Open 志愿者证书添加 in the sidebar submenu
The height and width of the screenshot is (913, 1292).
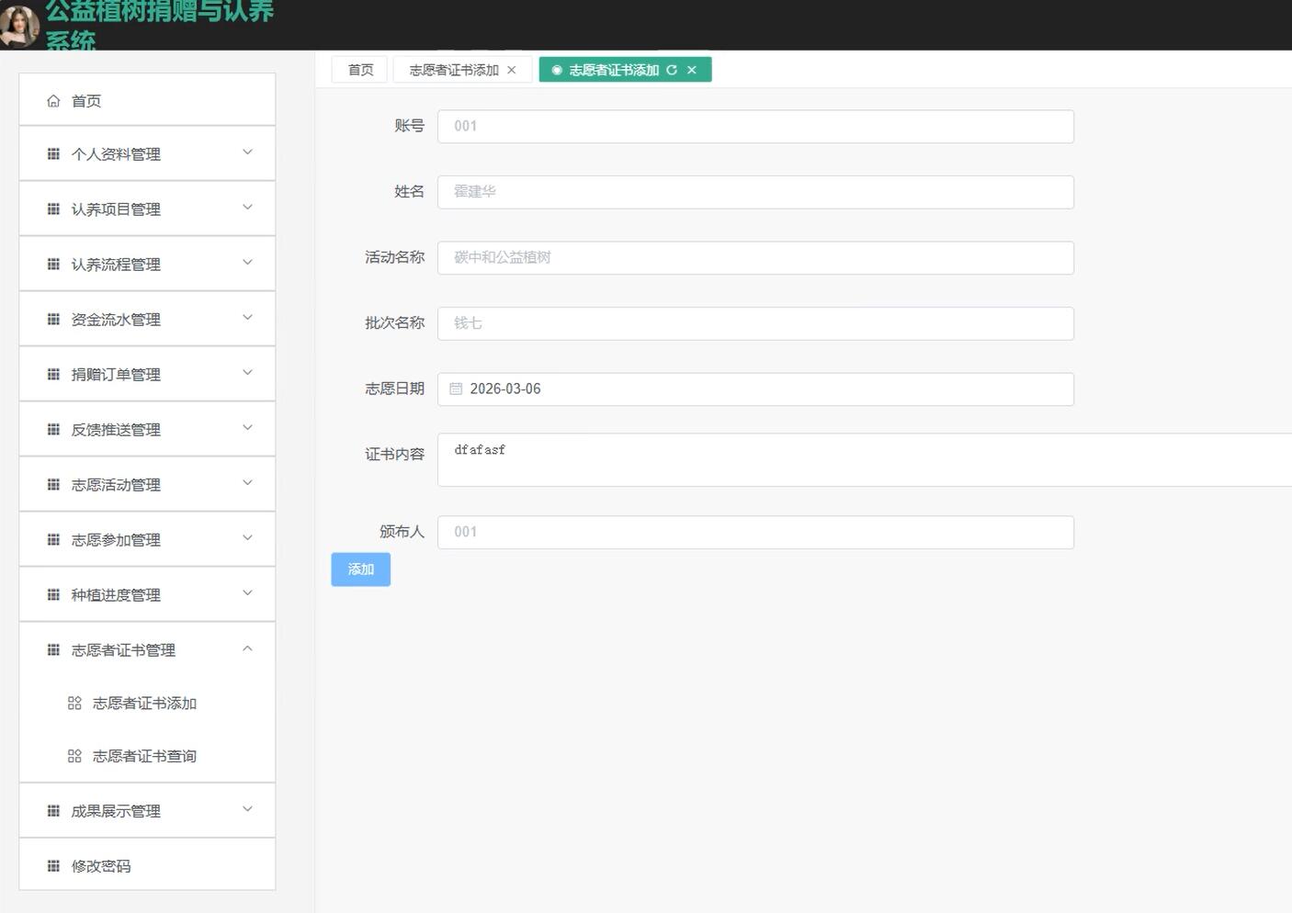(147, 704)
